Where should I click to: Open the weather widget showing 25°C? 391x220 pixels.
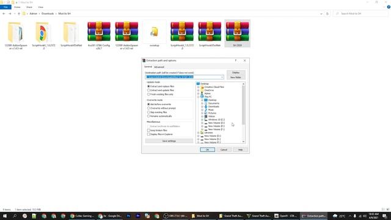(x=339, y=216)
